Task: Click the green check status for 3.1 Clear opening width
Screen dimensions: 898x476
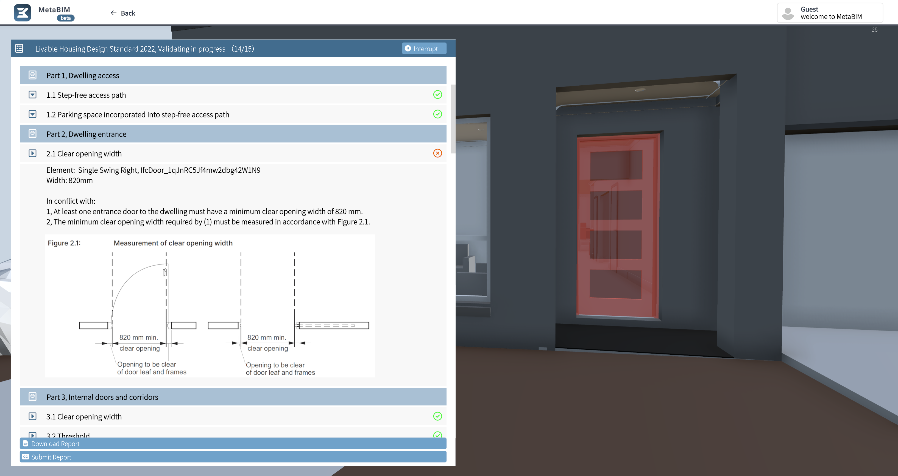Action: pos(437,416)
